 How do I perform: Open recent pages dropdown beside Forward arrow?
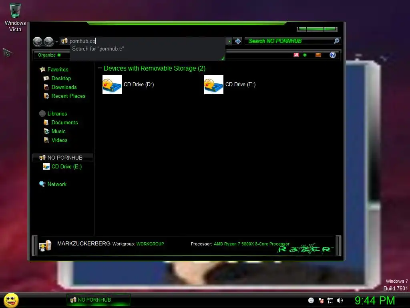[56, 41]
